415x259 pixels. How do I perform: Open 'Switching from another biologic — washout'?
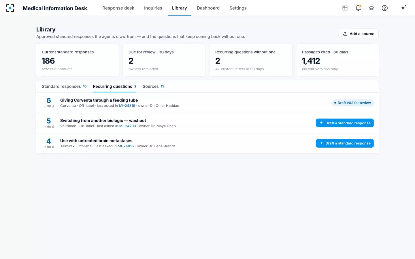103,121
